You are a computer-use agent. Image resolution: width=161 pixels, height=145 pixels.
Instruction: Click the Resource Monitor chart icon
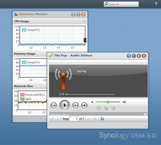coord(16,14)
